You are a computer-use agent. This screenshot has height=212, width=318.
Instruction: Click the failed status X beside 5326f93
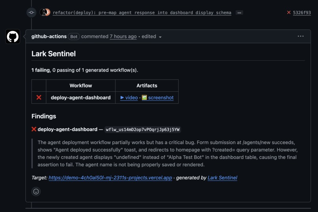(289, 13)
